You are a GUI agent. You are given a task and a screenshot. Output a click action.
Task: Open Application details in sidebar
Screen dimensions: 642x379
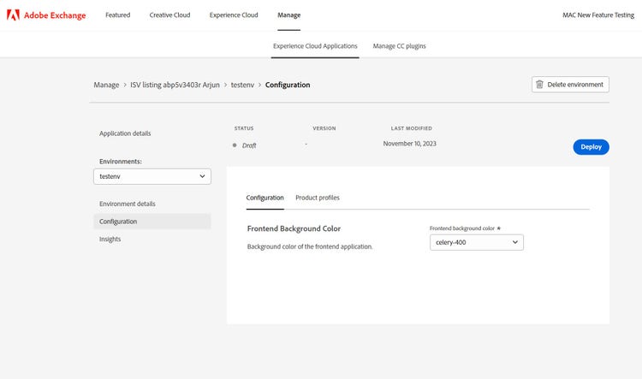pyautogui.click(x=125, y=133)
